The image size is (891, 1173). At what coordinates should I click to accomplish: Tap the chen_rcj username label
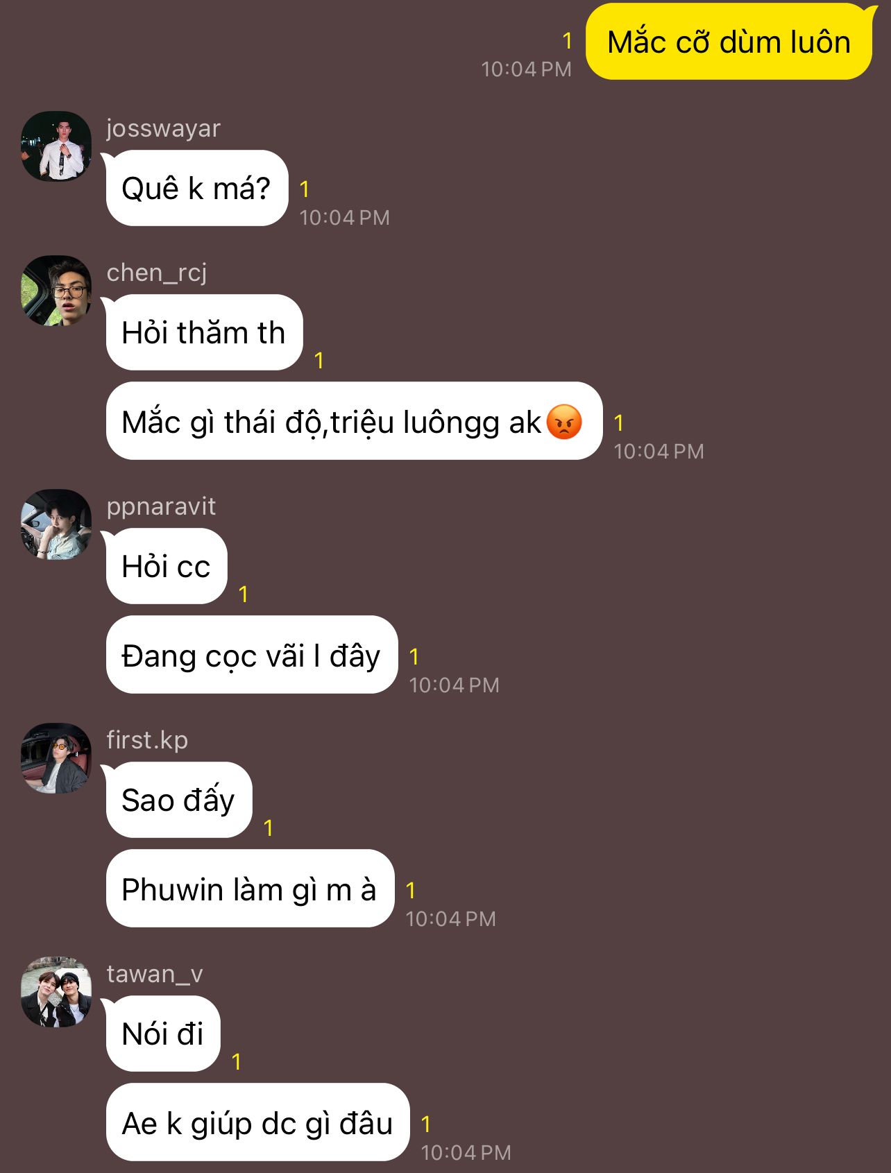pyautogui.click(x=157, y=273)
